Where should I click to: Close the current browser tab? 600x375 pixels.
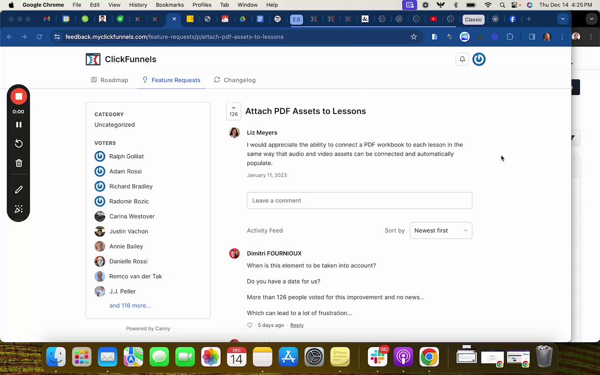tap(174, 19)
